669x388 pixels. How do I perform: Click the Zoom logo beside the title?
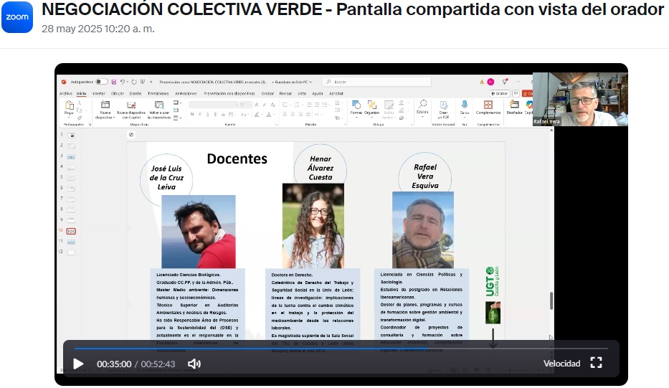(17, 17)
